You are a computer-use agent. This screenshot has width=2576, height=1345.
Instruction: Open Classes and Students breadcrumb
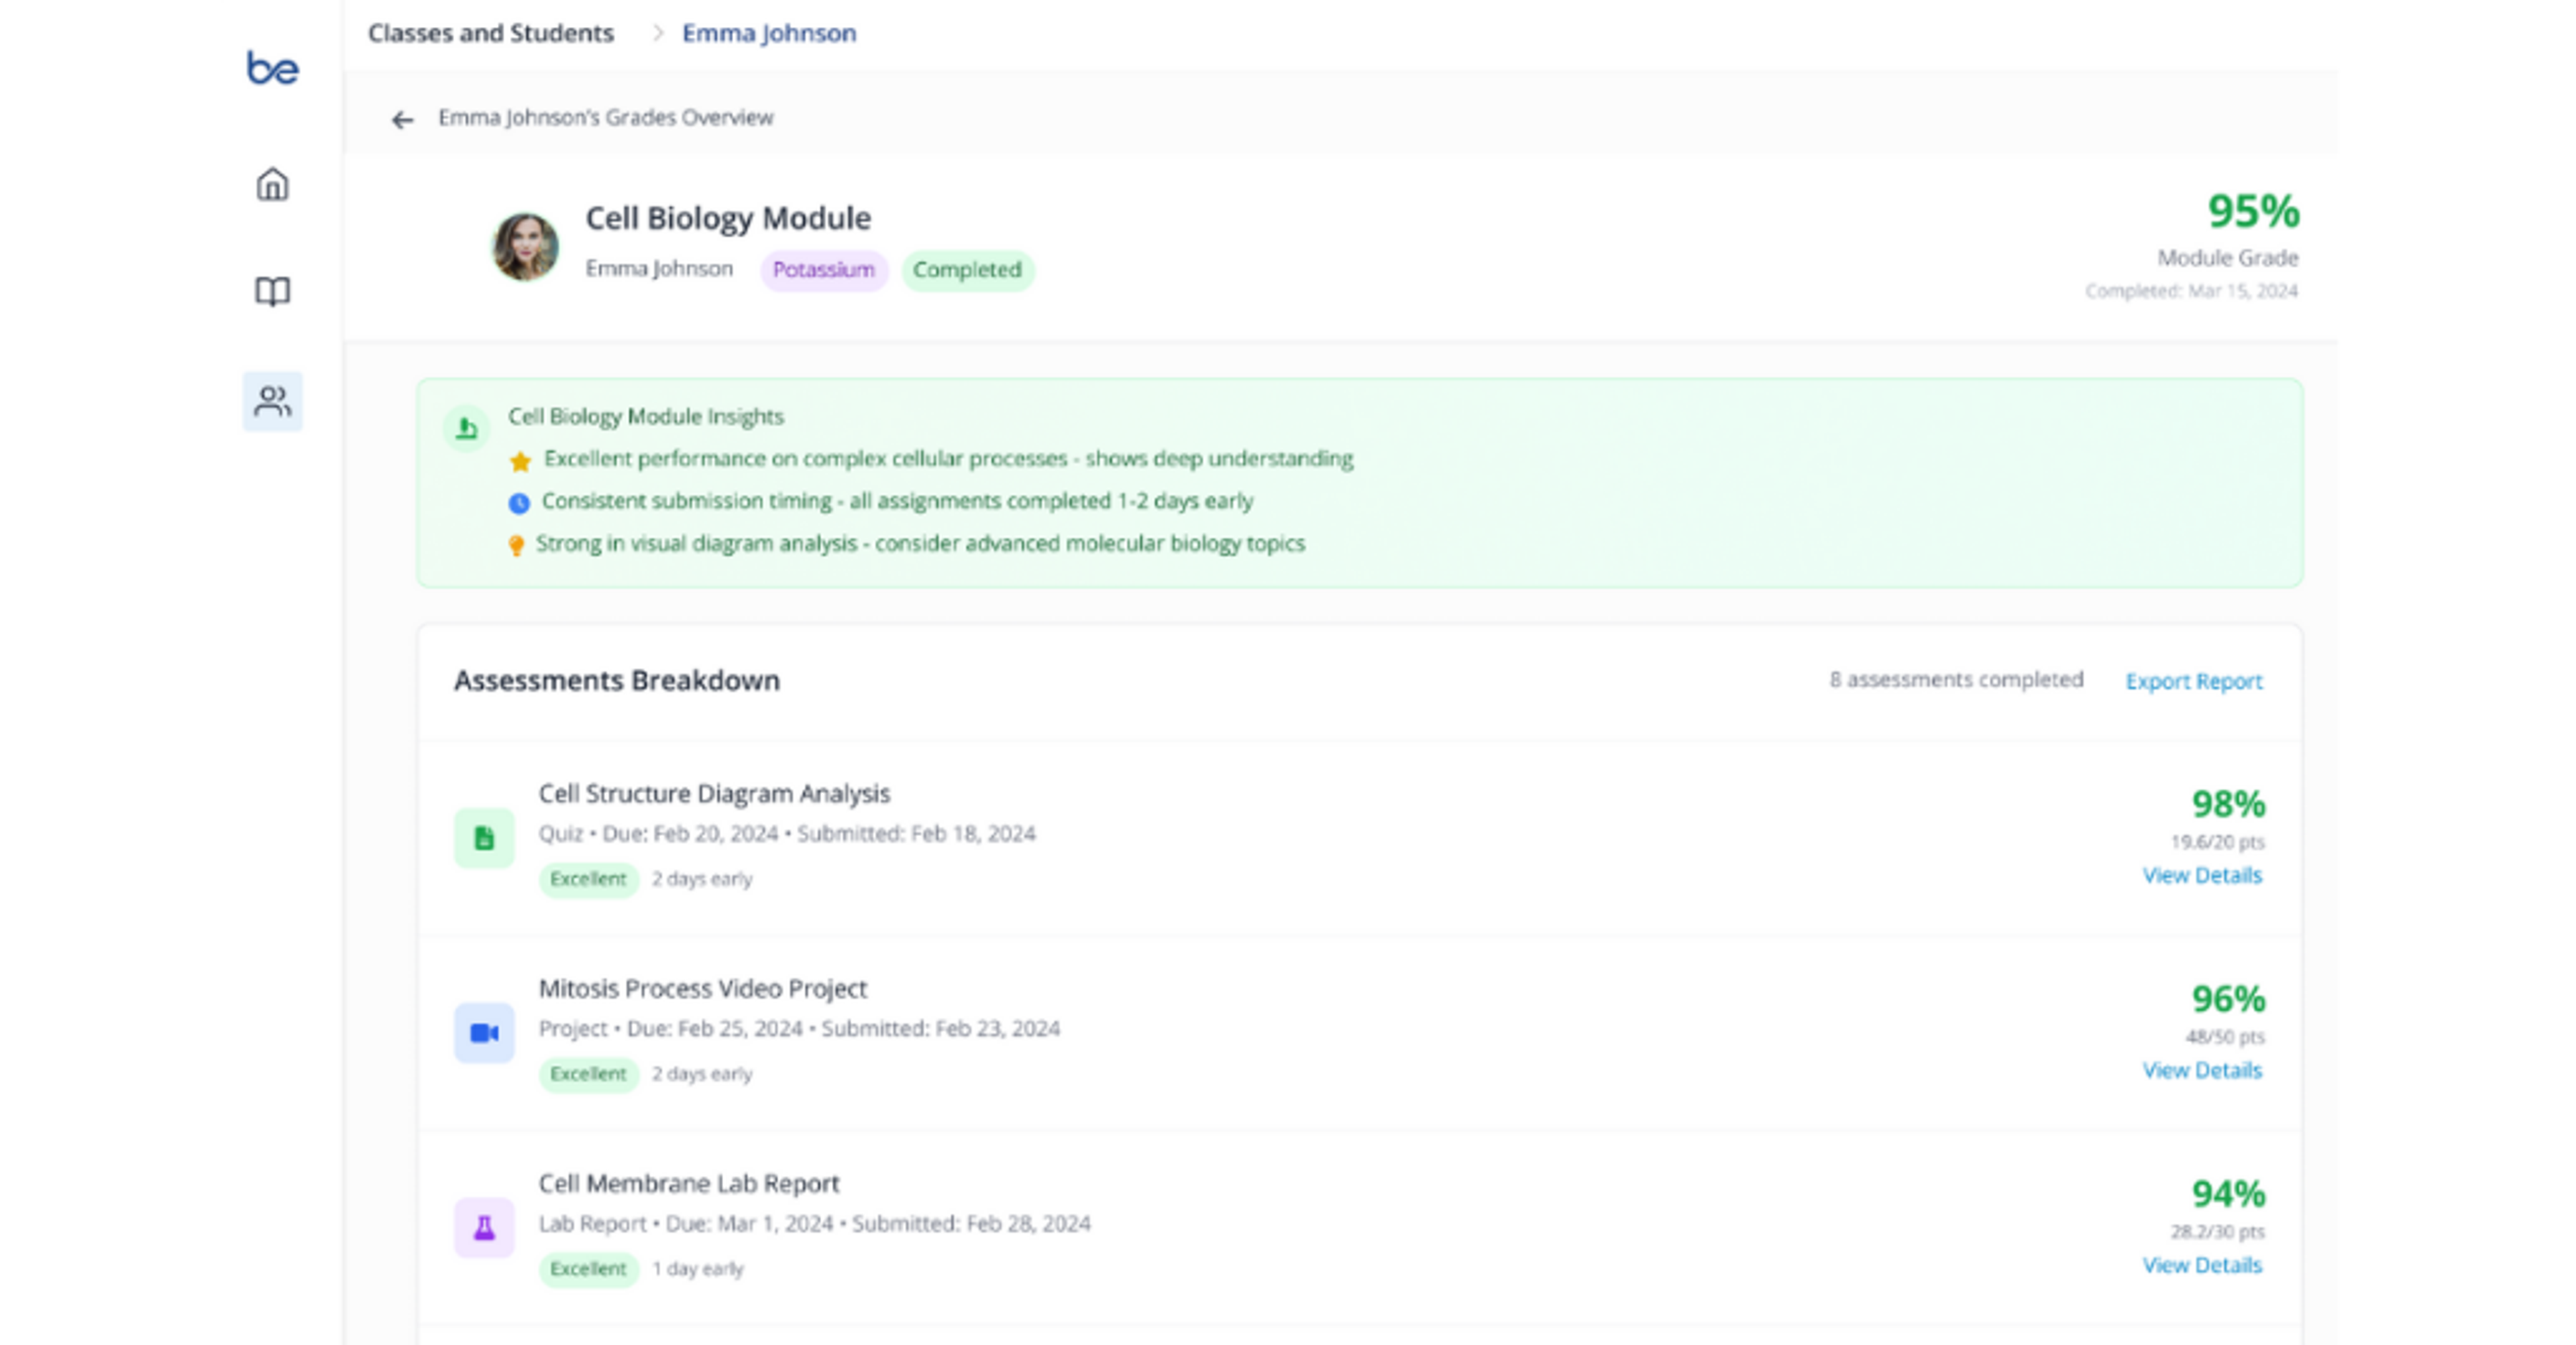click(x=491, y=33)
